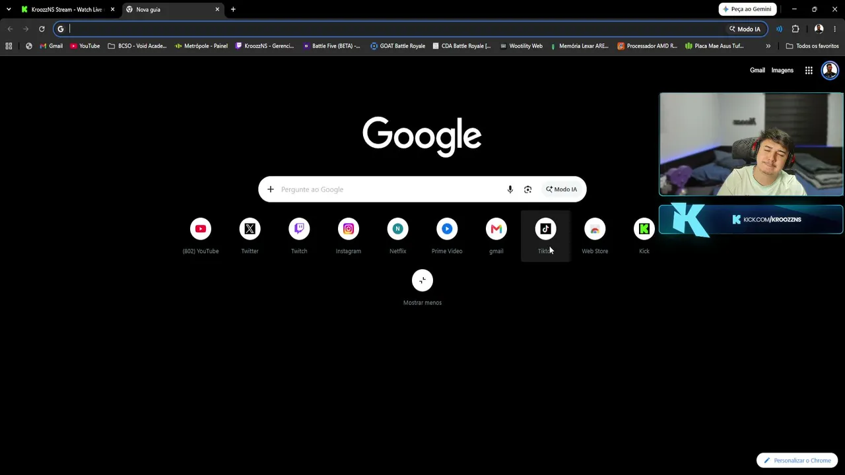This screenshot has height=475, width=845.
Task: Click Modo IA in the Google search box
Action: tap(562, 189)
